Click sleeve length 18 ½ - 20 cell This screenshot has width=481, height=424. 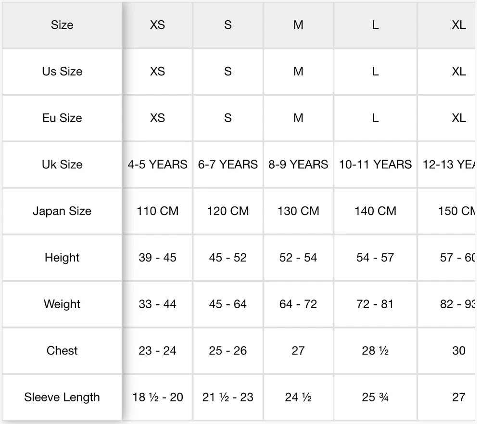tap(157, 397)
